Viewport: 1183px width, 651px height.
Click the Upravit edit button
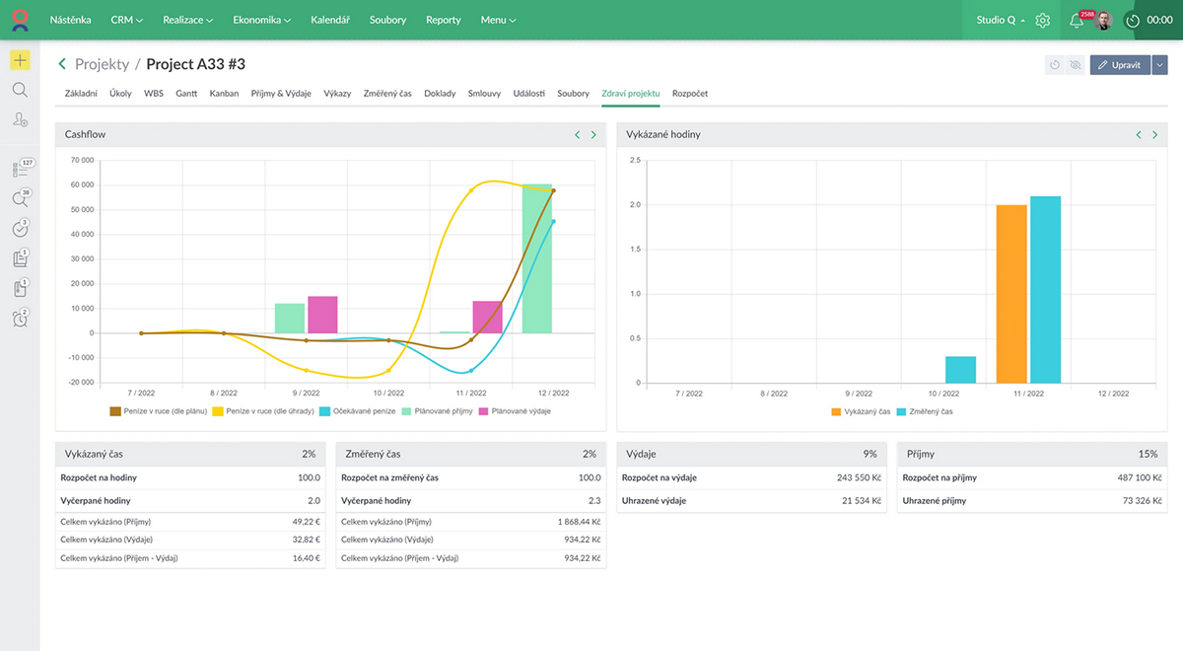pyautogui.click(x=1120, y=65)
